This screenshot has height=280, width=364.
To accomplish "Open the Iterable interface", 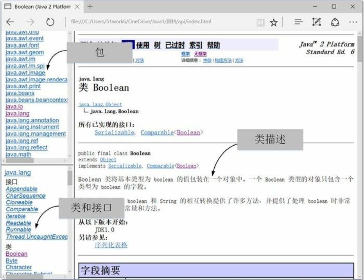I will click(16, 216).
